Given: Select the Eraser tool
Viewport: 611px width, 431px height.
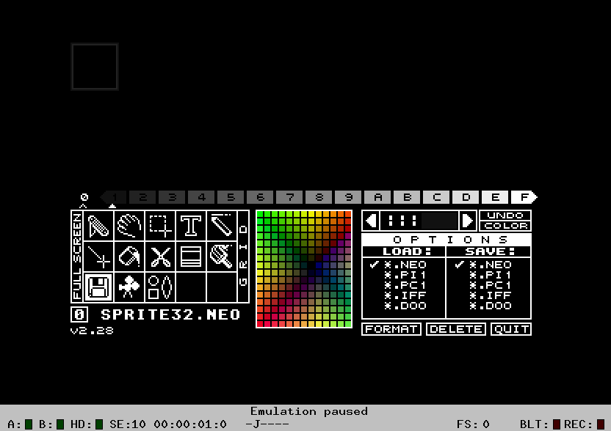Looking at the screenshot, I should (x=222, y=226).
